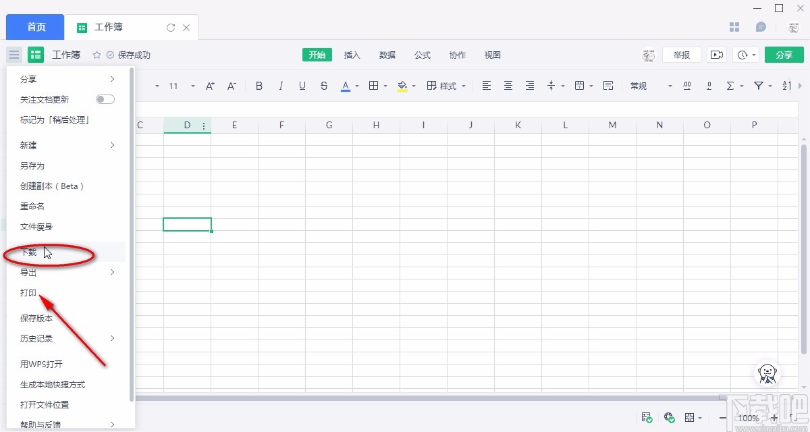Screen dimensions: 810x432
Task: Increase font size with A+ icon
Action: (210, 86)
